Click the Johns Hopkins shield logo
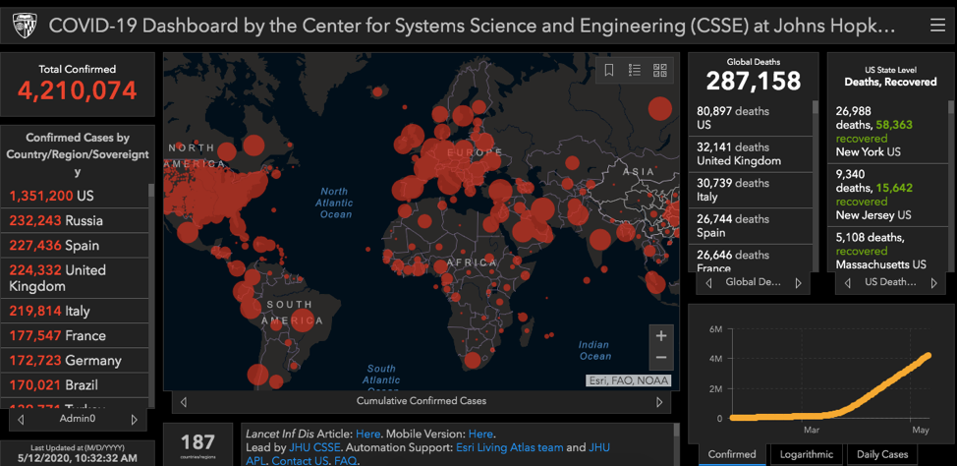957x466 pixels. point(24,25)
